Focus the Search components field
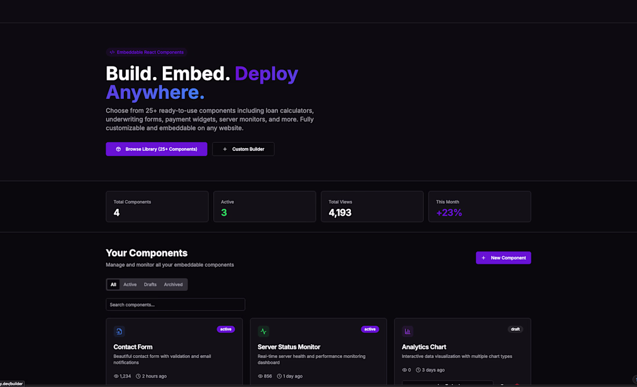The image size is (637, 387). (x=175, y=304)
